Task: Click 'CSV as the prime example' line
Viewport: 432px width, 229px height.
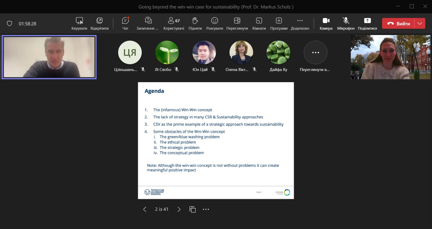Action: [218, 124]
